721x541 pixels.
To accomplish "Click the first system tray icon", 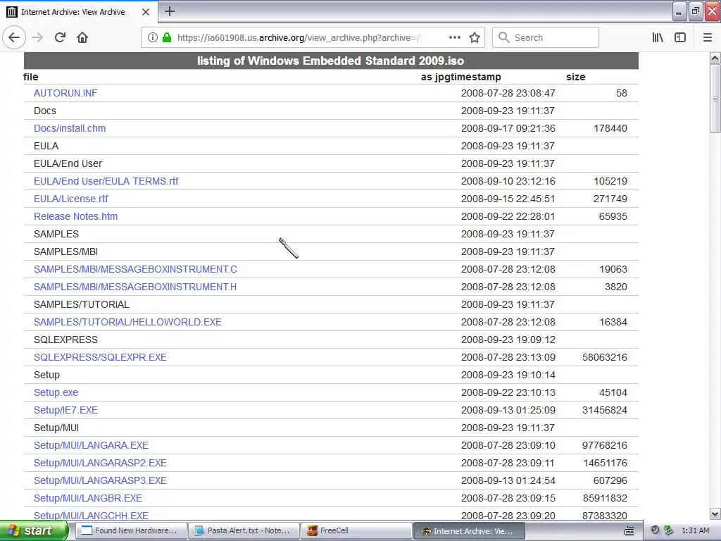I will tap(655, 530).
